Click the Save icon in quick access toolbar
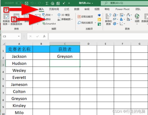148x115 pixels. click(26, 3)
